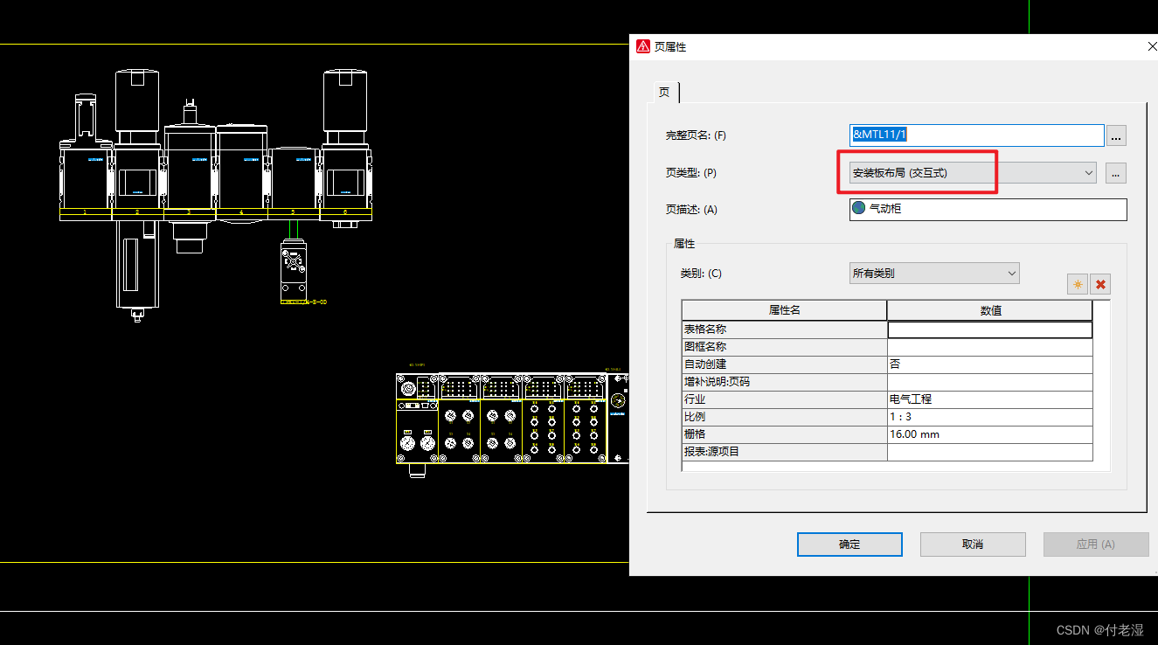The width and height of the screenshot is (1158, 645).
Task: Click the orange asterisk new property icon
Action: pyautogui.click(x=1077, y=284)
